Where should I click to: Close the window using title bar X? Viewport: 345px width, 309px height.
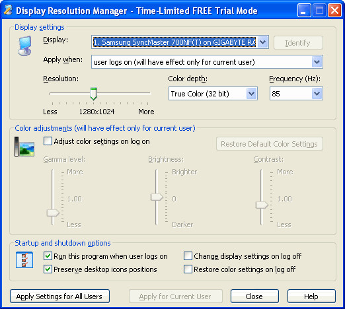334,11
